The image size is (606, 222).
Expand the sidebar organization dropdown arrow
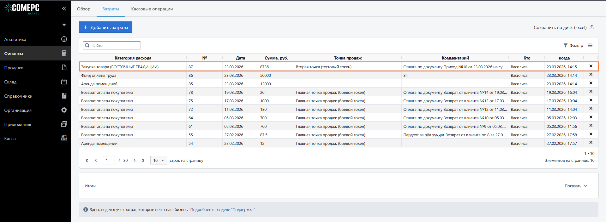(64, 25)
